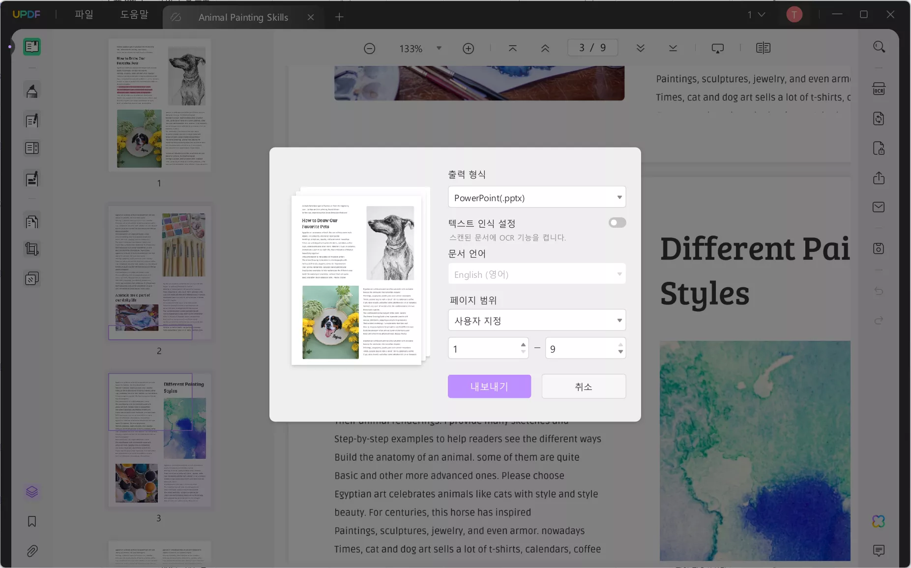This screenshot has width=911, height=568.
Task: Open the PowerPoint(.pptx) output format dropdown
Action: (537, 197)
